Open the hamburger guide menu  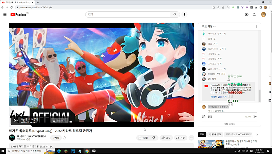pos(5,15)
